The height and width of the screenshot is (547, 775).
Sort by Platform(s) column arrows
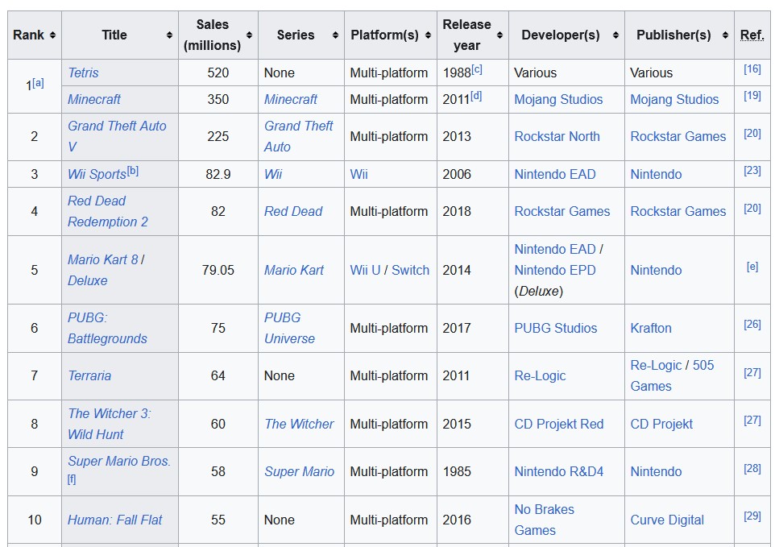point(428,35)
